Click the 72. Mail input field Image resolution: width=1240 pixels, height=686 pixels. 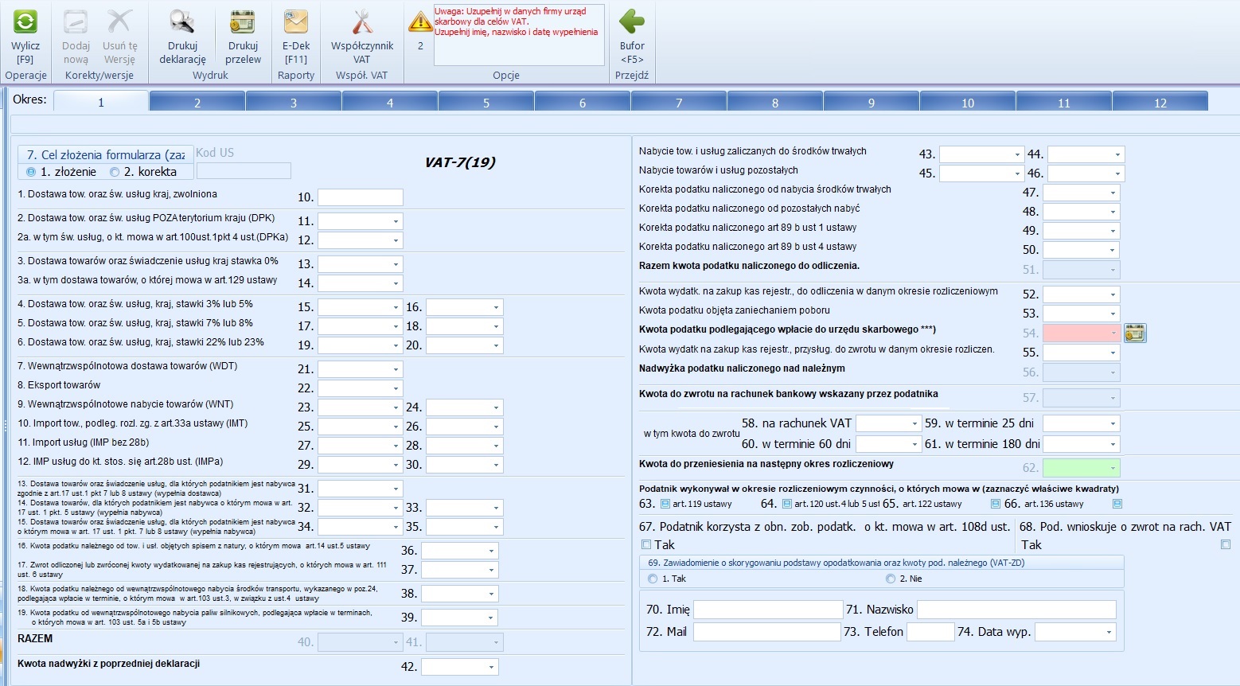[766, 632]
